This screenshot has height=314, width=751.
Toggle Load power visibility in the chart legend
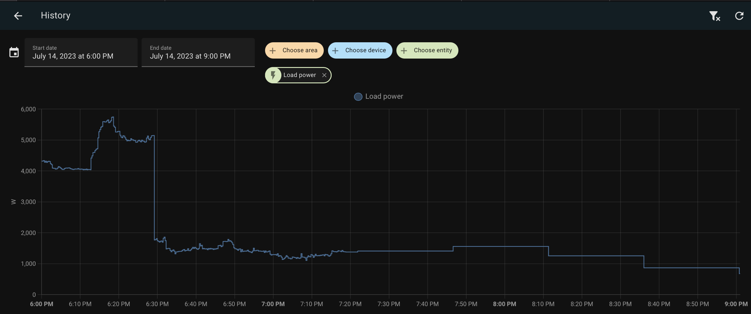click(x=378, y=96)
